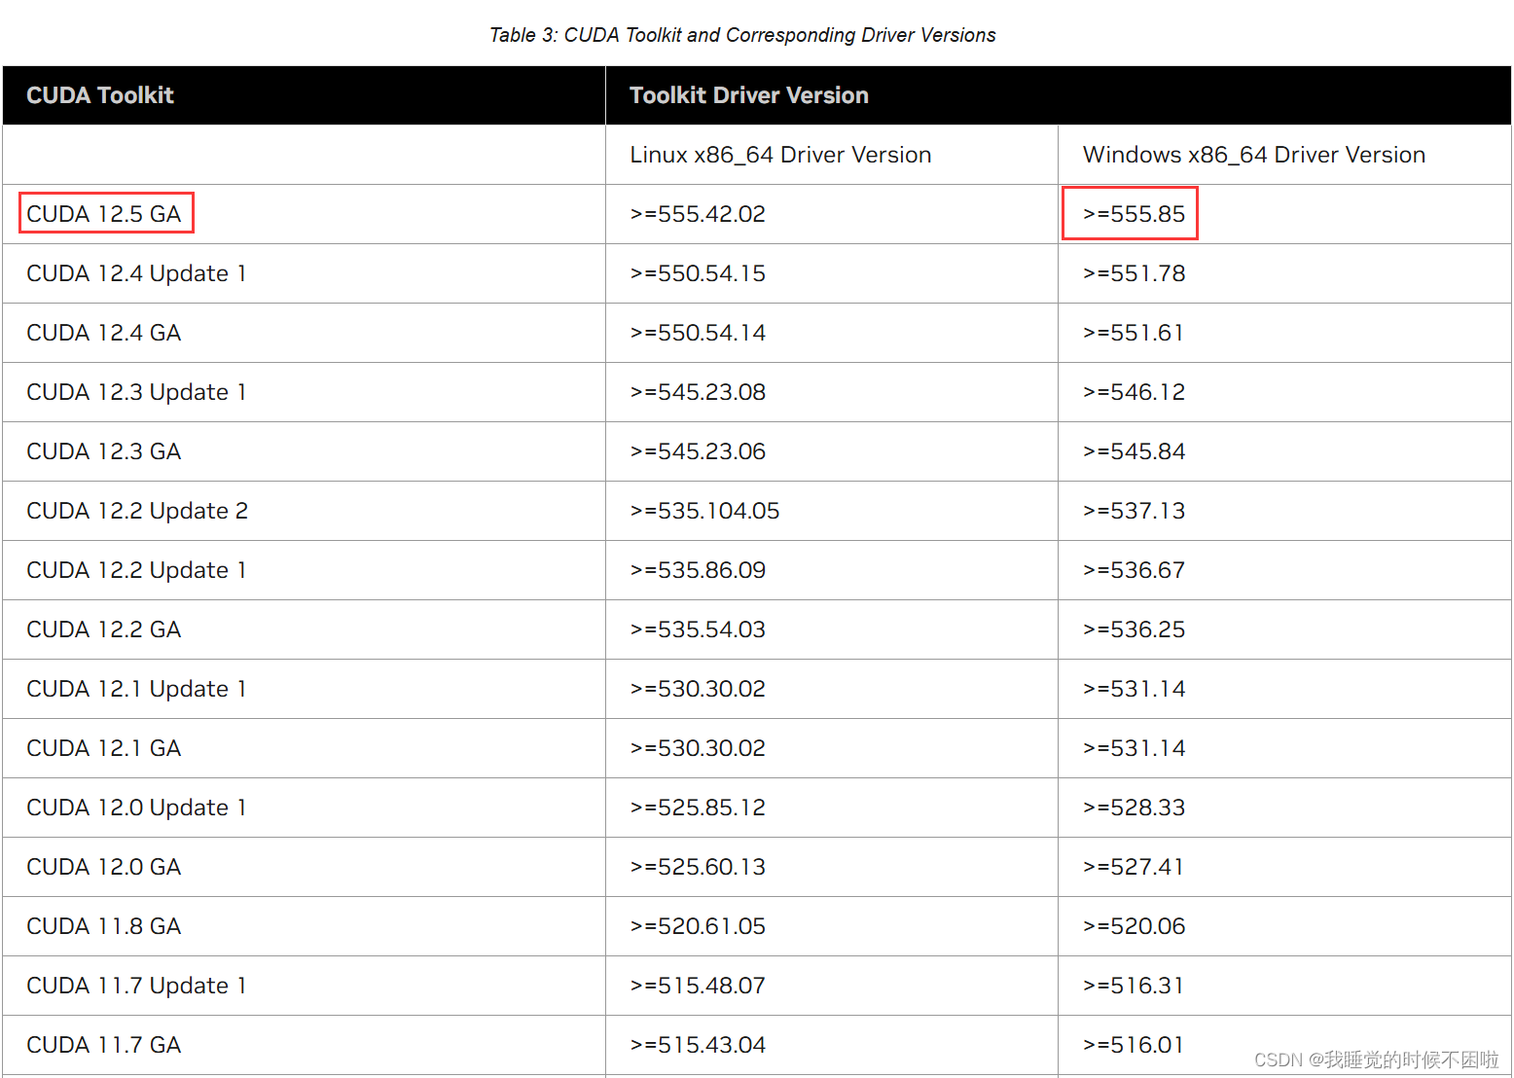The image size is (1514, 1078).
Task: Click Windows driver value '>=546.12'
Action: click(1135, 392)
